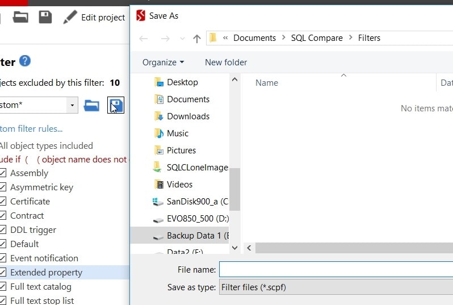Select Filters in the address path
453x305 pixels.
tap(369, 38)
